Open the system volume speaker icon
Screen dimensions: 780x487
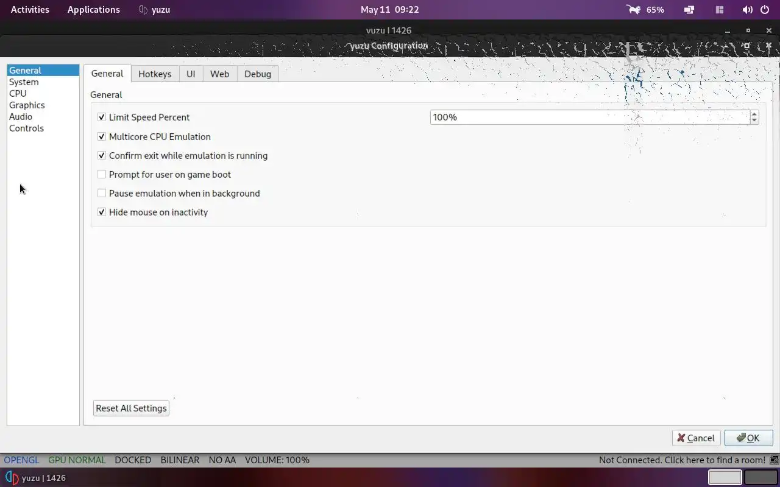pyautogui.click(x=747, y=10)
